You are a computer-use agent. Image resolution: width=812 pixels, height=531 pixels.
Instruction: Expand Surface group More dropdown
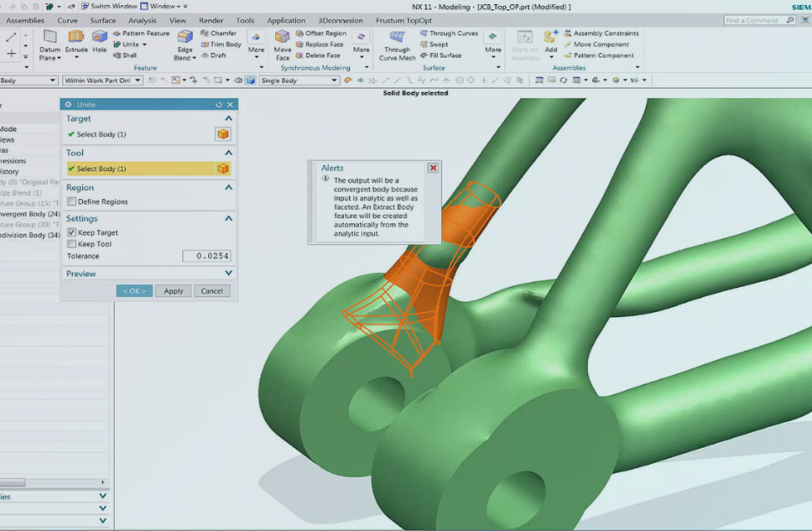click(493, 45)
